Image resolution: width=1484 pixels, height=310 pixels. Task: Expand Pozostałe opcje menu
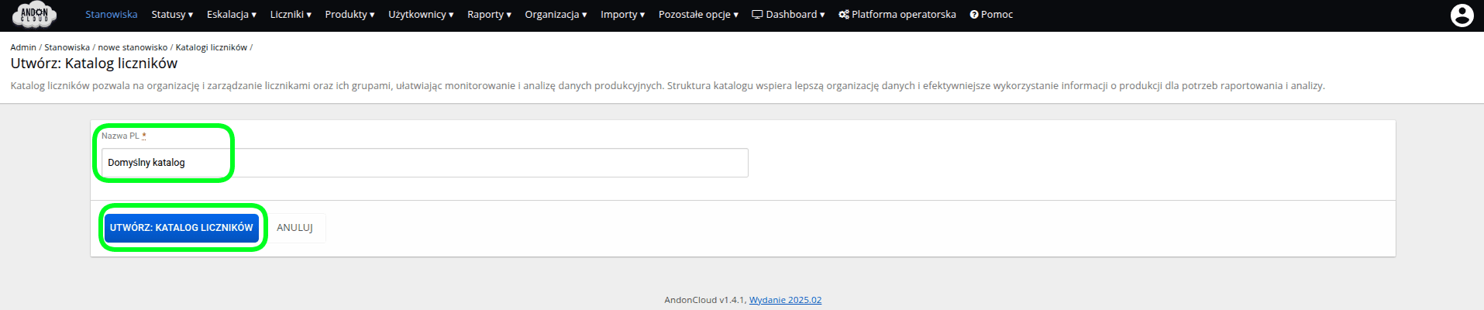698,15
